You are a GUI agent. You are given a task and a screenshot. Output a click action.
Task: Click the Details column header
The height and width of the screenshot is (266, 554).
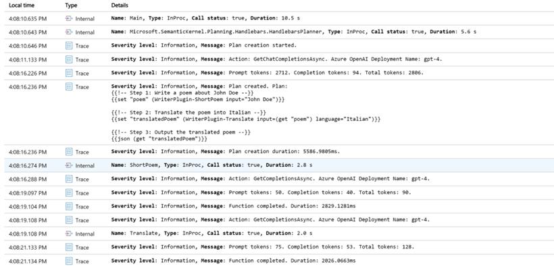pyautogui.click(x=120, y=5)
